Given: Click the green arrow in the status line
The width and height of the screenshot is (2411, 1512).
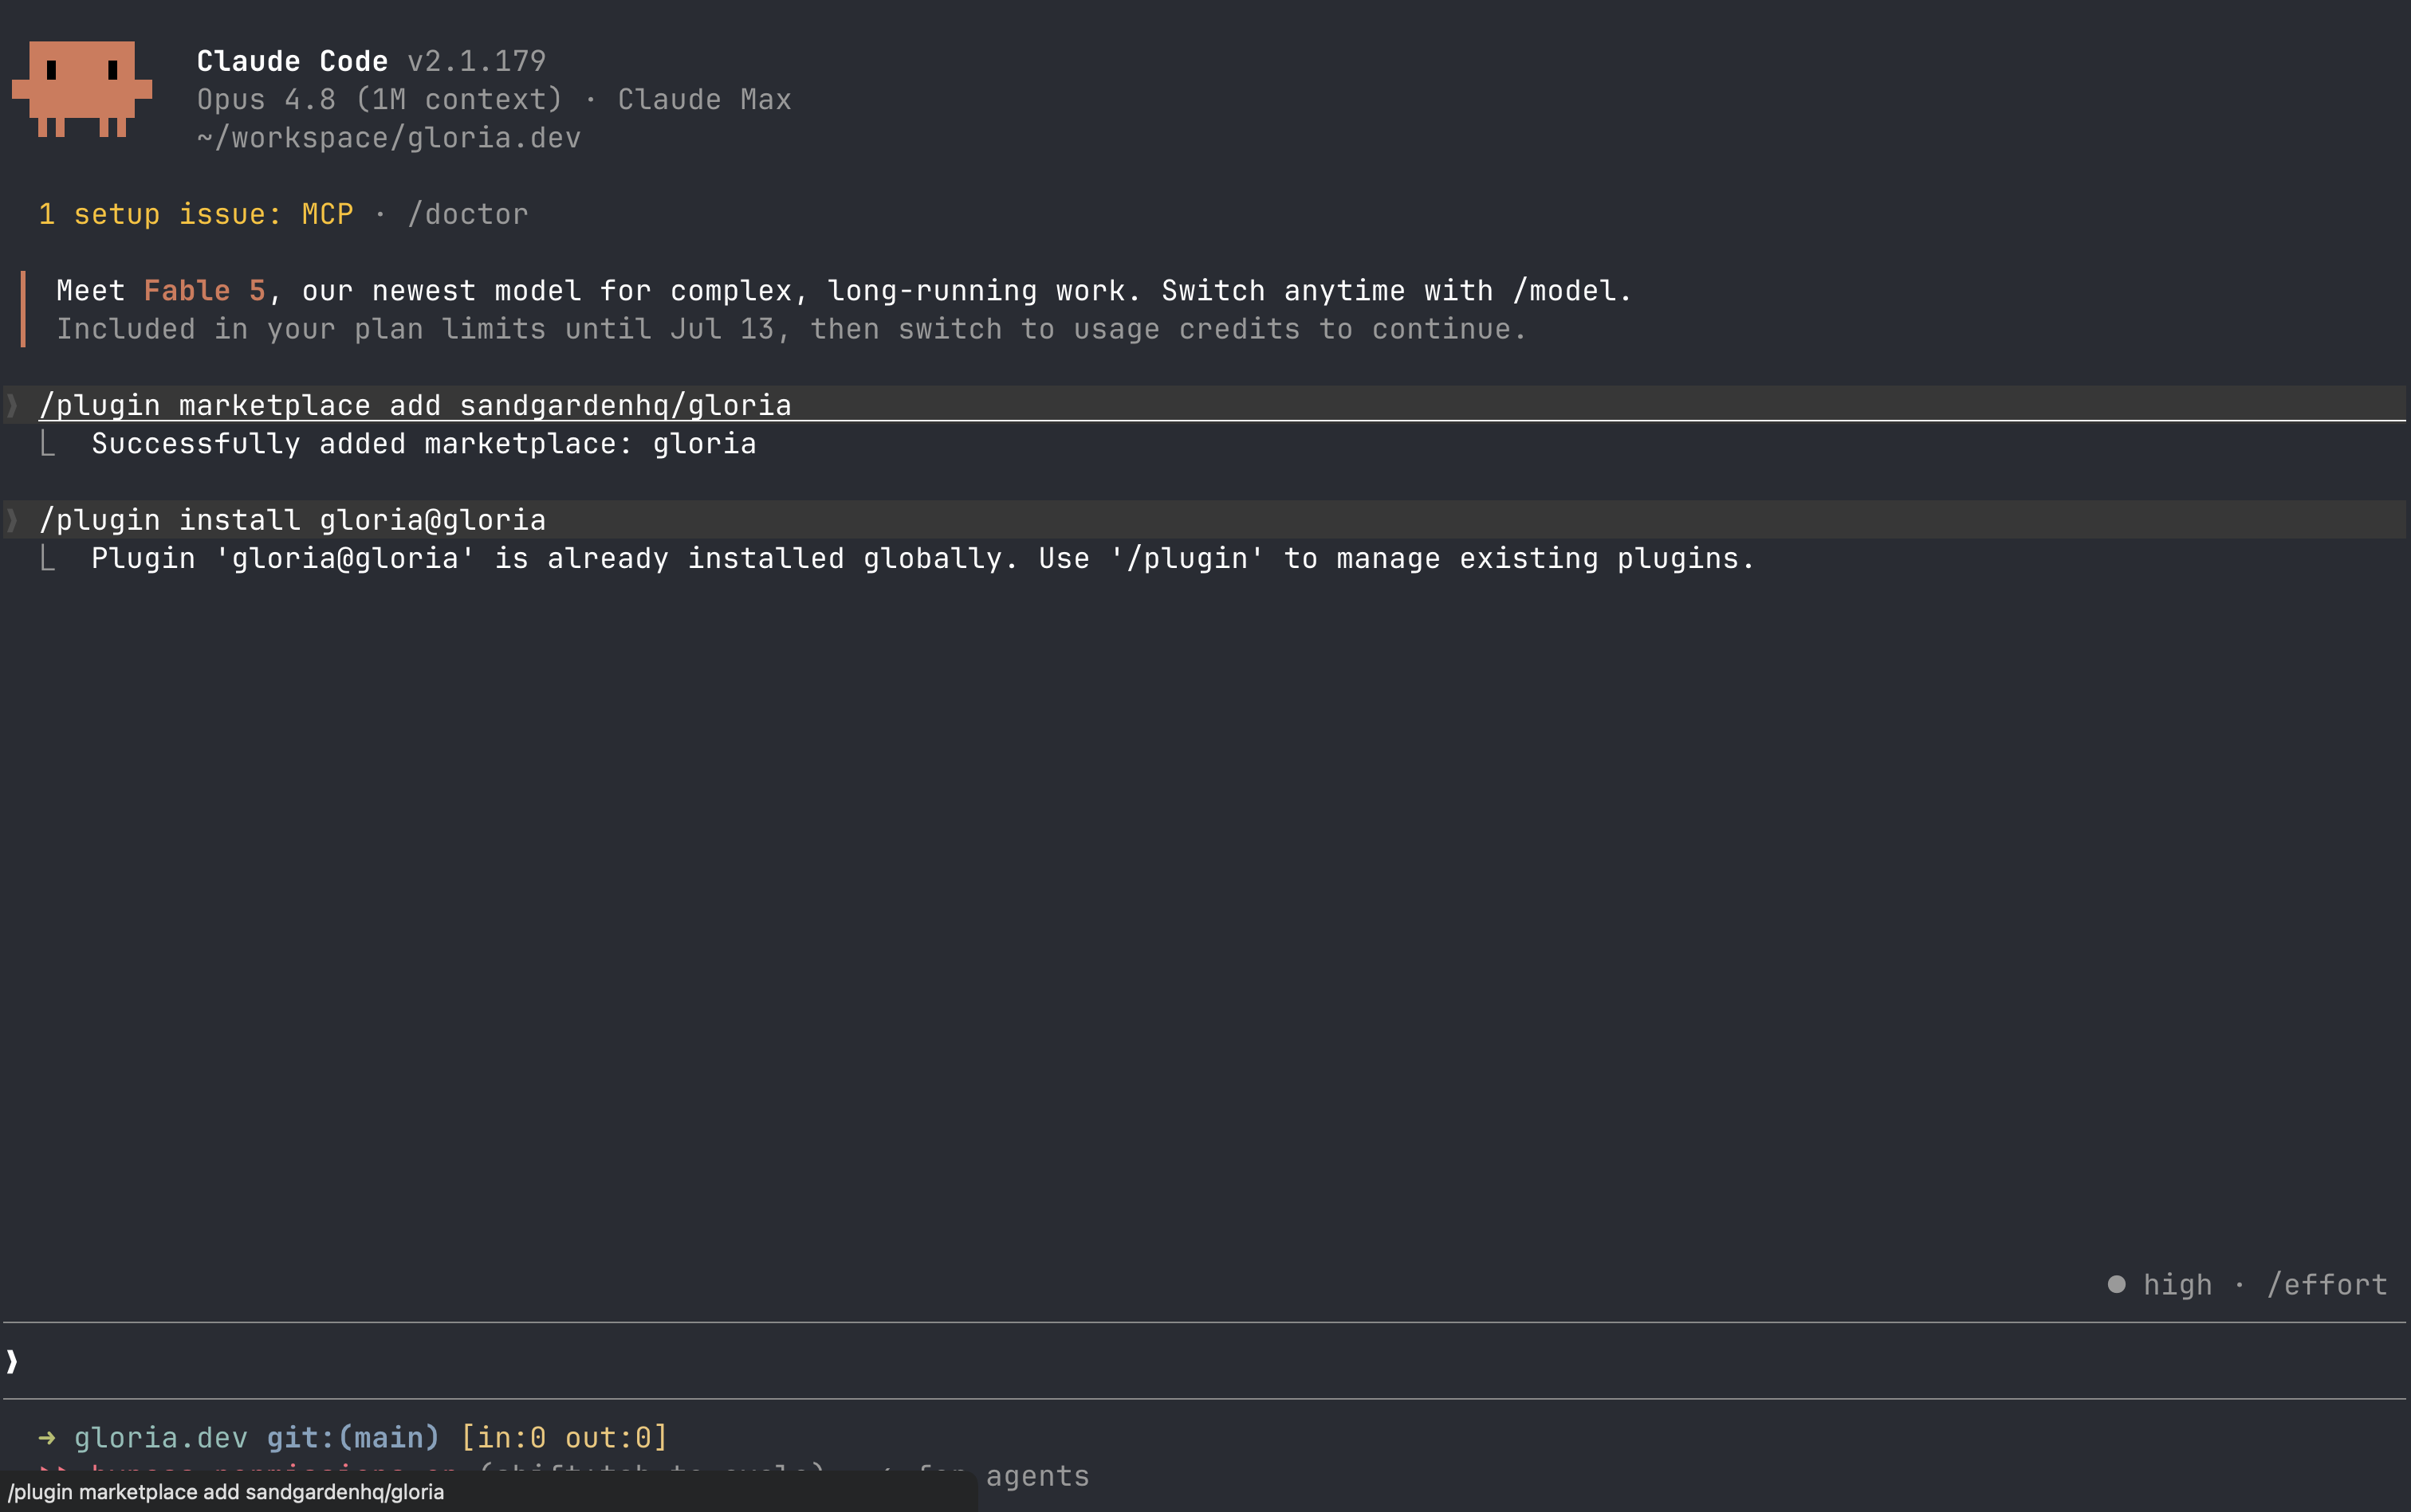Looking at the screenshot, I should tap(47, 1438).
